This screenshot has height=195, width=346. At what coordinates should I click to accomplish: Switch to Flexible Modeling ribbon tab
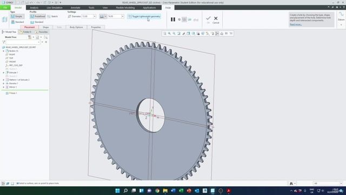(125, 8)
